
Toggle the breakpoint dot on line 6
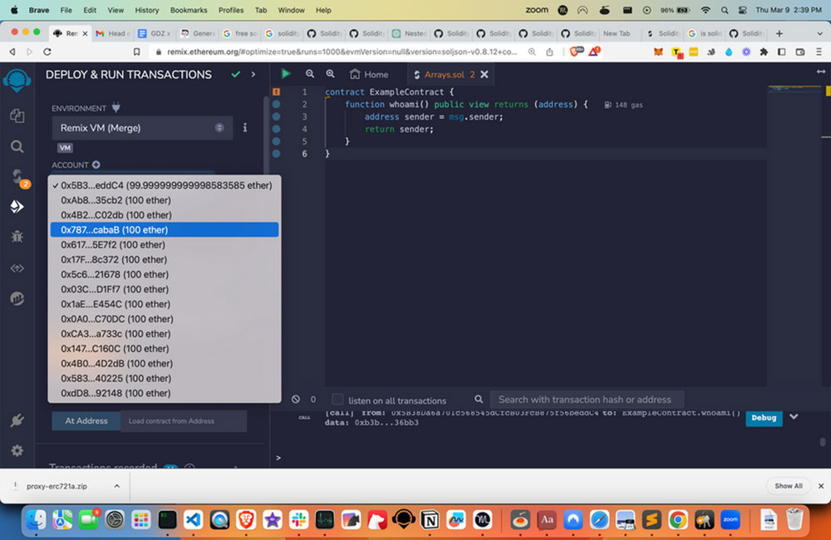(276, 154)
